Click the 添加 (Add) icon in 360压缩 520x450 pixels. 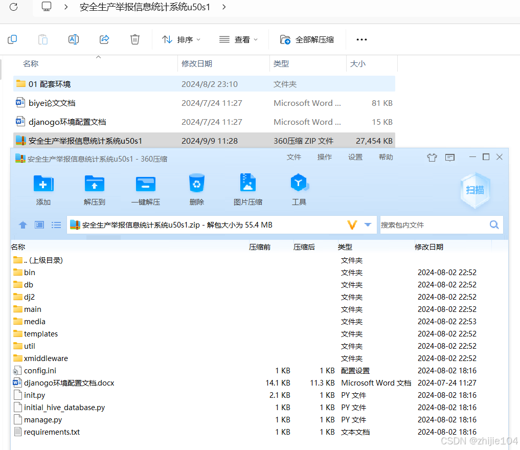click(43, 184)
